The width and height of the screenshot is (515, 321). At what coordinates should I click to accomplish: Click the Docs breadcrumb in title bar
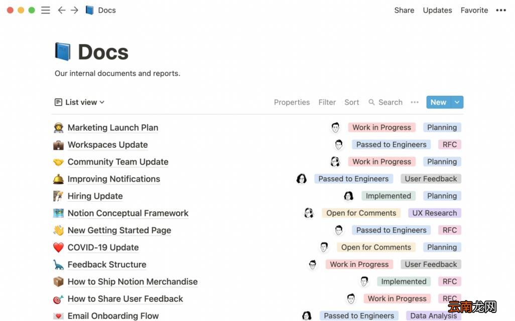pos(100,10)
